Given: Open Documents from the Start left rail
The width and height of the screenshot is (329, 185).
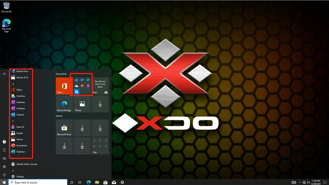Looking at the screenshot, I should pyautogui.click(x=4, y=150).
